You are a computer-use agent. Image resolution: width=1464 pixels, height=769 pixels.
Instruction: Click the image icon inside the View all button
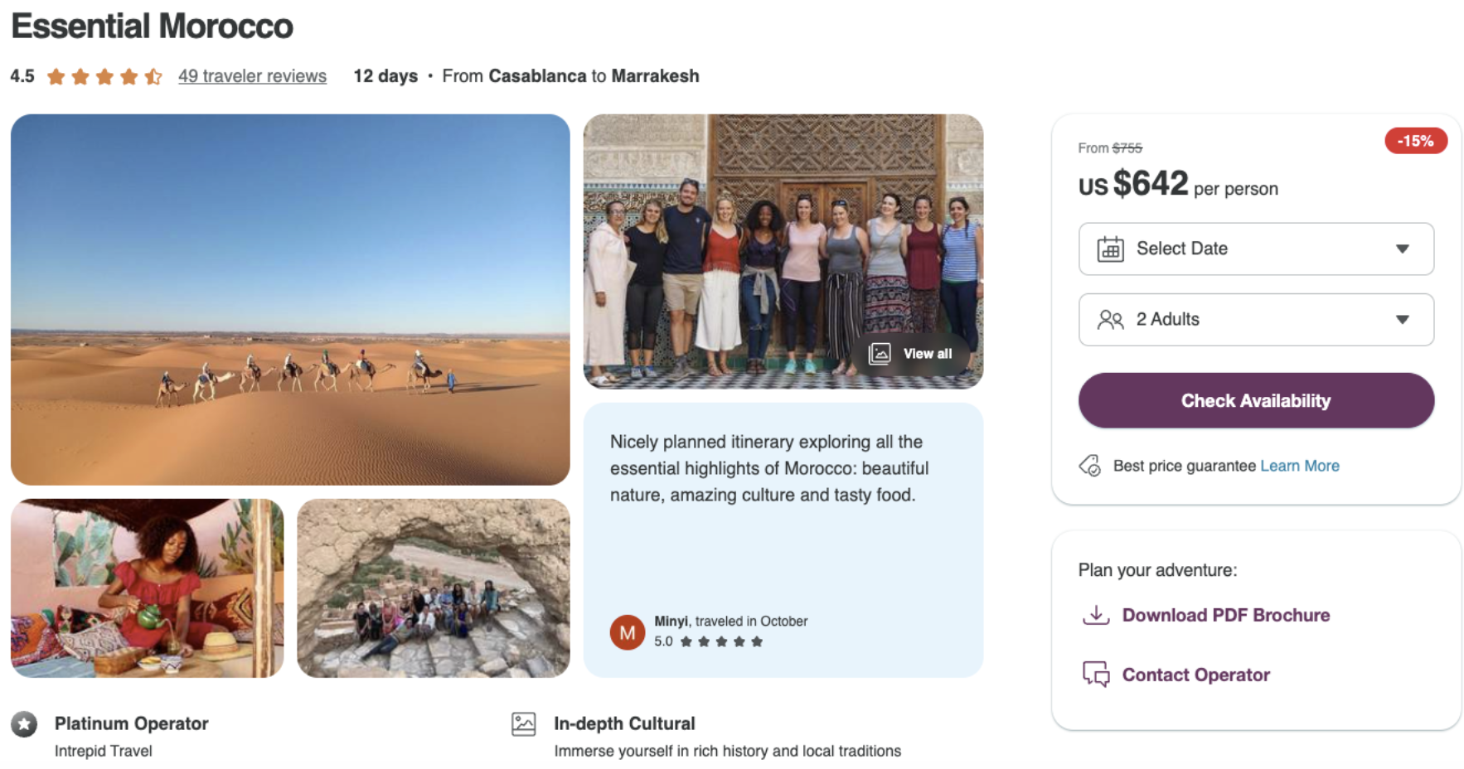(x=881, y=354)
